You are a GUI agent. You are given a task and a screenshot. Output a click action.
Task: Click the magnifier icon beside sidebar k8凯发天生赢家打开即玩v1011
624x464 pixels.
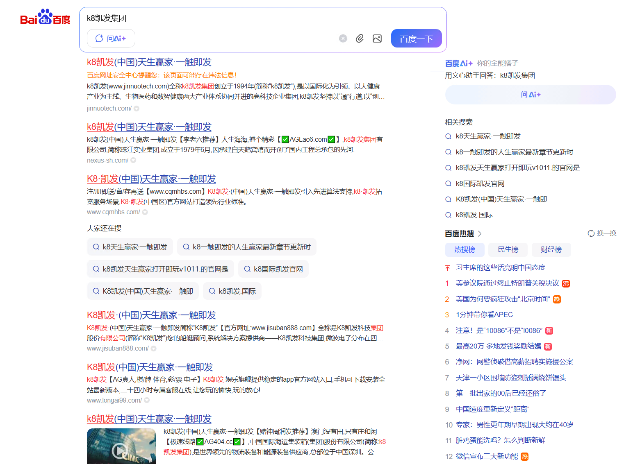[x=448, y=168]
